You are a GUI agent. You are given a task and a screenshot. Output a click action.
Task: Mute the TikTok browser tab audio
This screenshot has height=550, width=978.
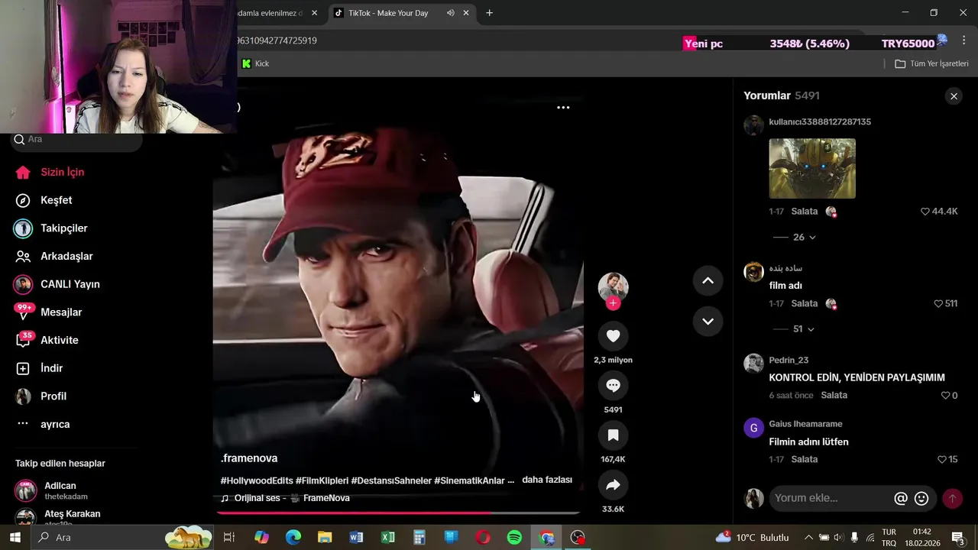click(450, 13)
